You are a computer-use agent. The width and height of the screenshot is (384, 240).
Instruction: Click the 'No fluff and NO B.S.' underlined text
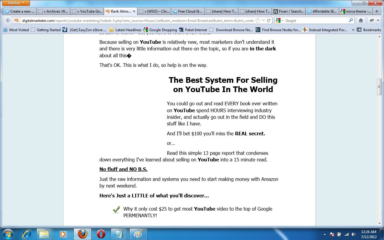click(x=123, y=169)
